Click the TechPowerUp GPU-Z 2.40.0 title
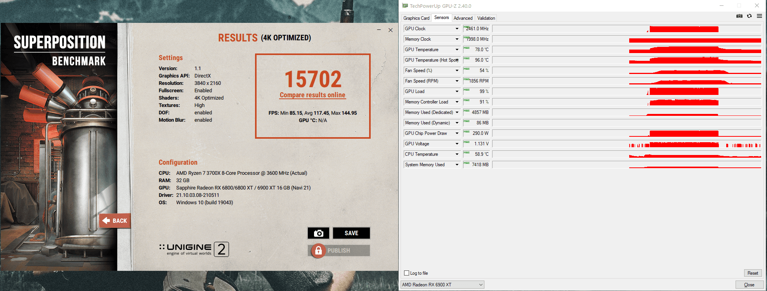Image resolution: width=767 pixels, height=291 pixels. (x=441, y=6)
